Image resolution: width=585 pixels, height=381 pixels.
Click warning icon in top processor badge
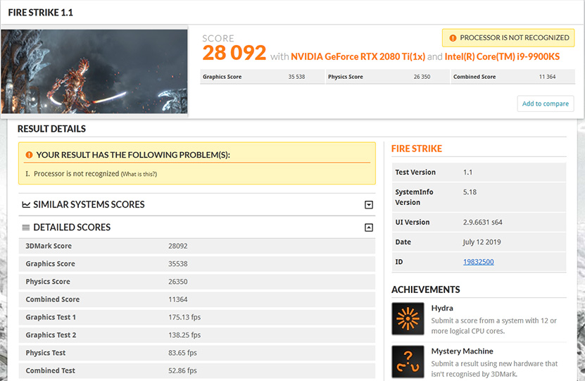(x=452, y=38)
